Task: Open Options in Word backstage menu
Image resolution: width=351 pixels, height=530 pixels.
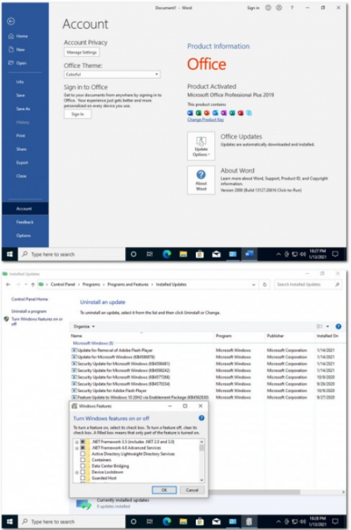Action: [23, 236]
